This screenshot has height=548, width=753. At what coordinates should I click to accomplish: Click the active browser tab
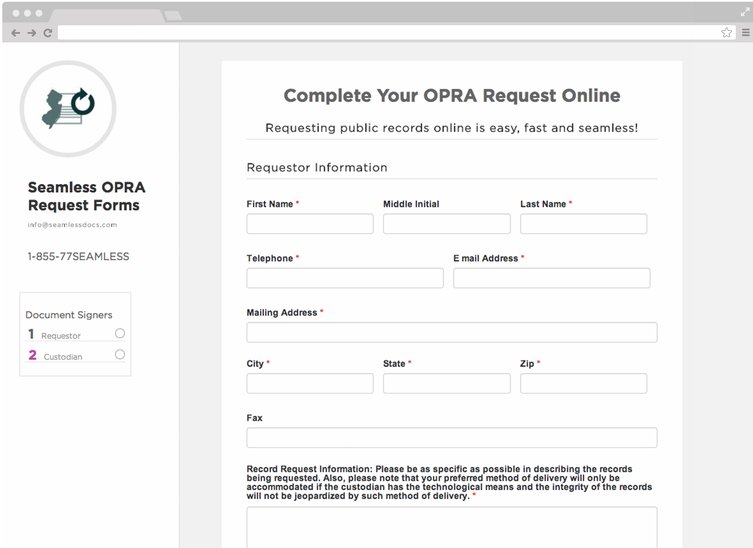(x=106, y=15)
